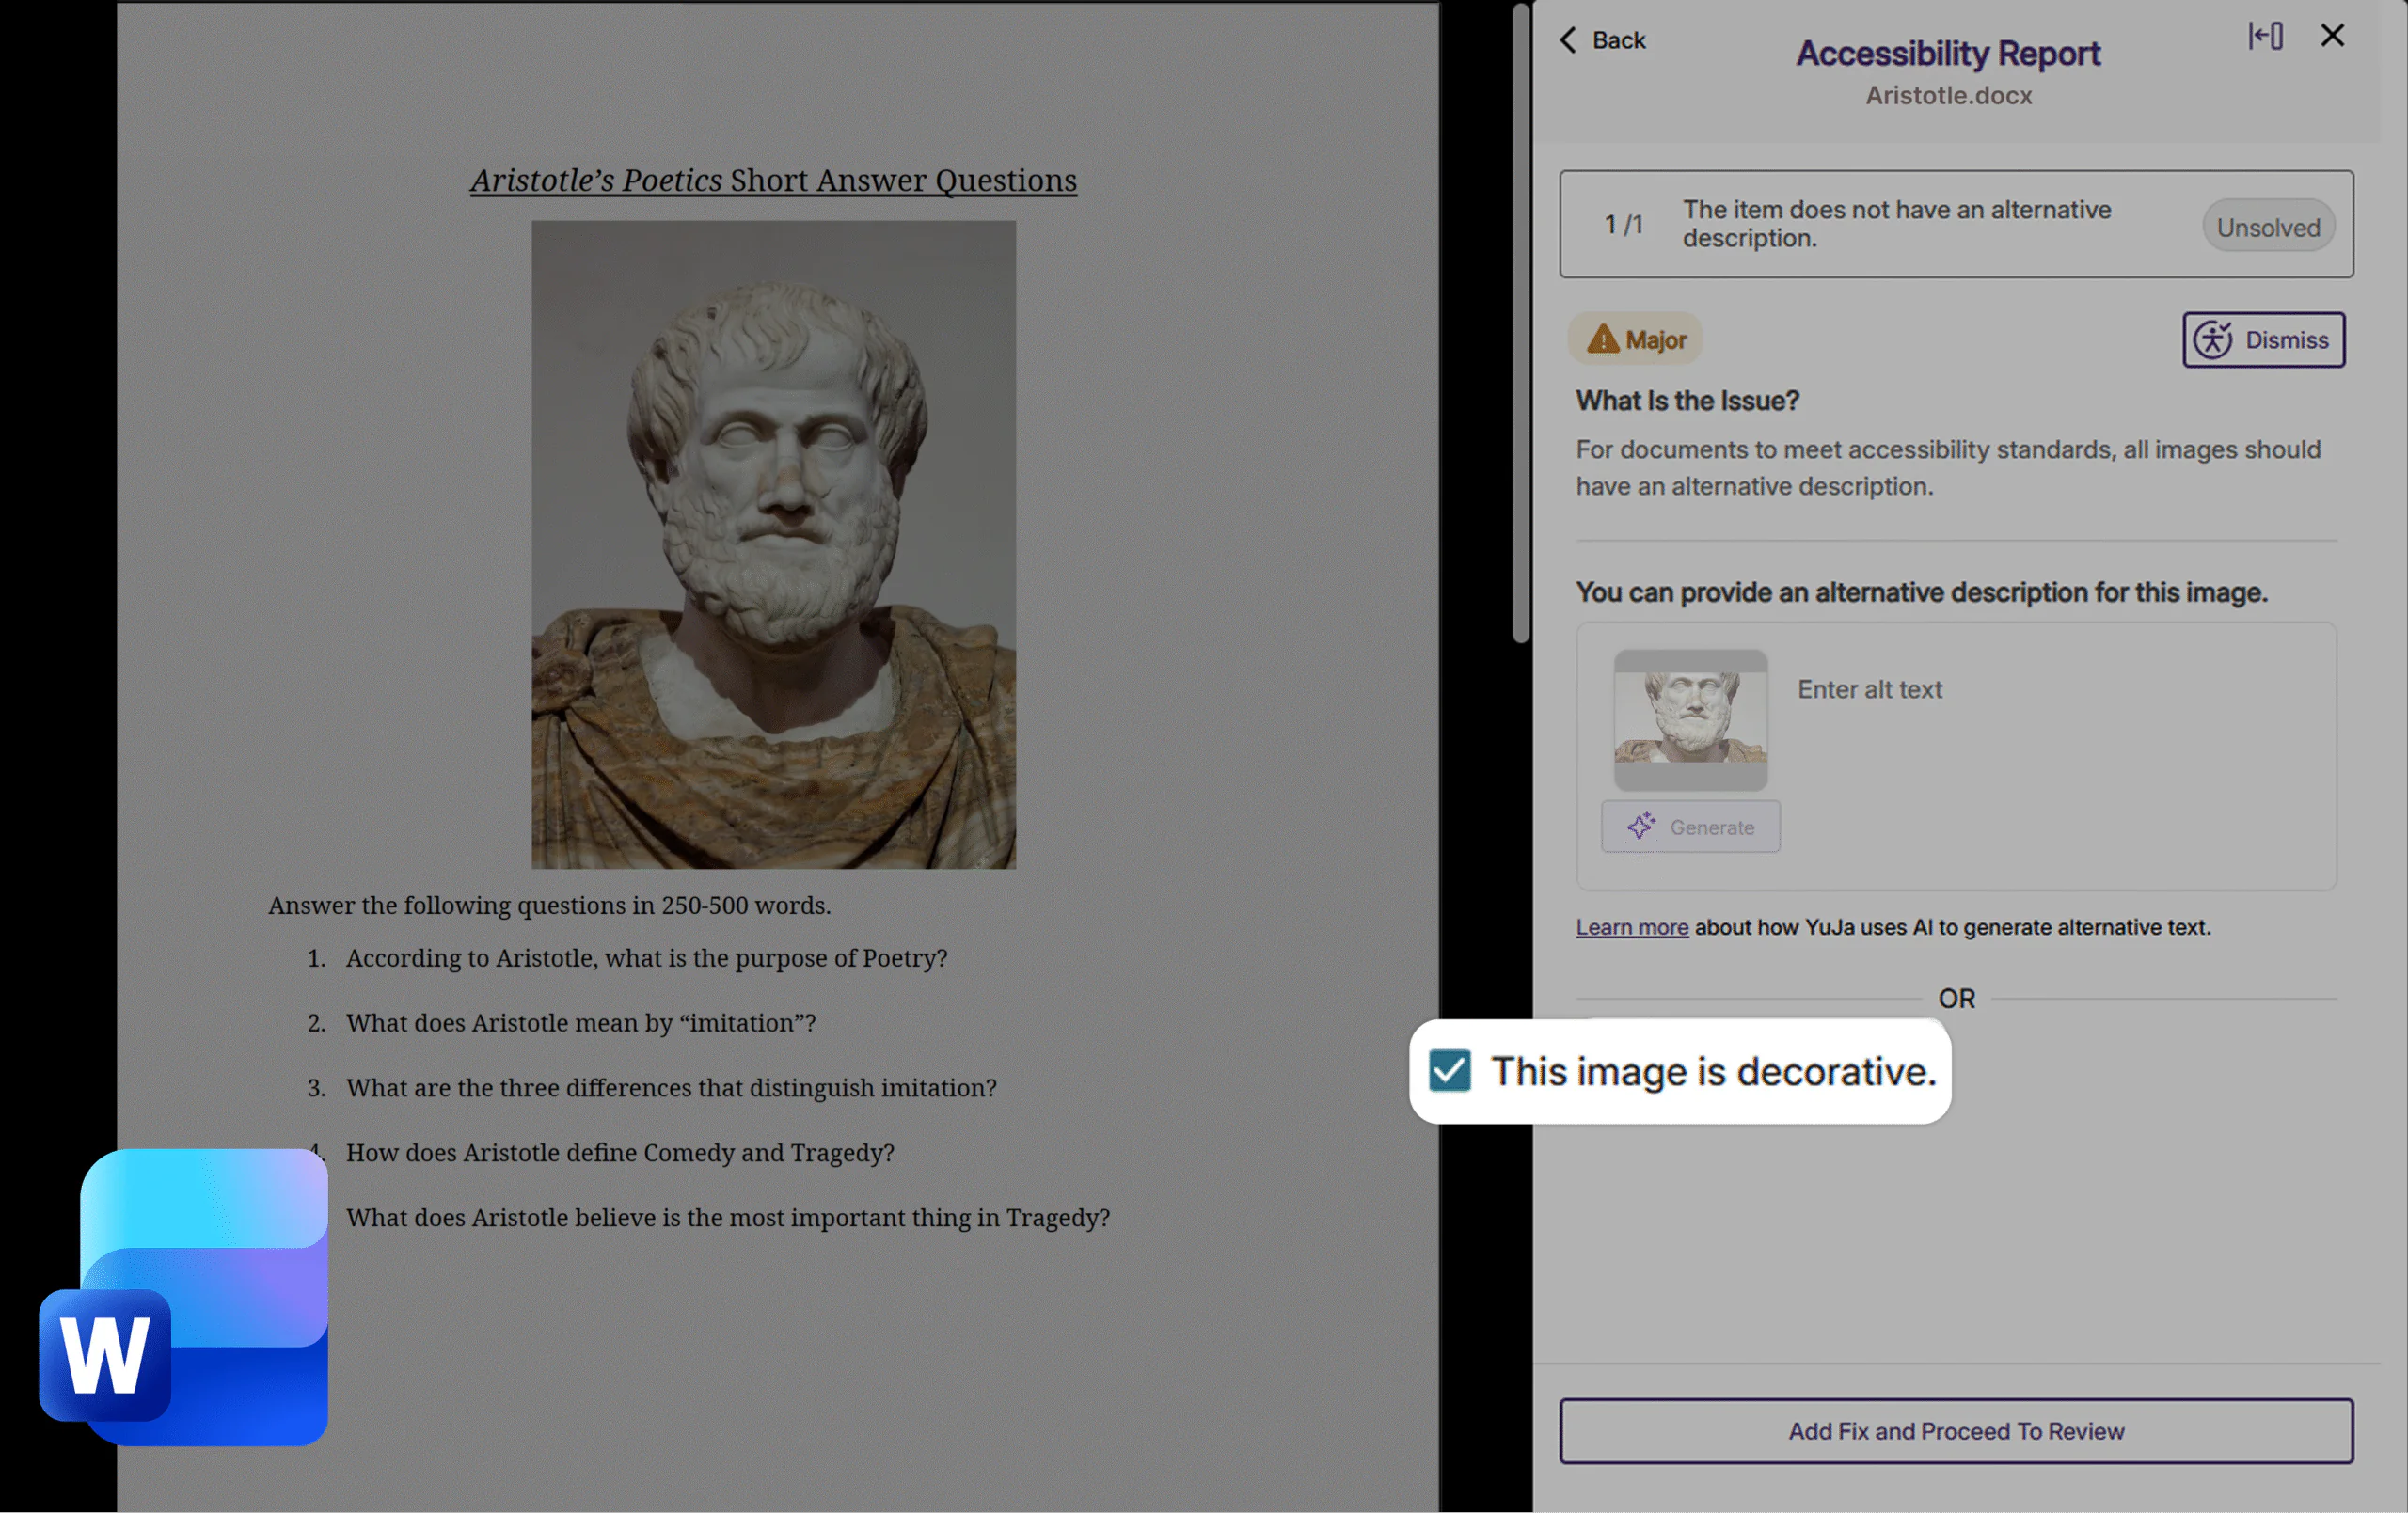The height and width of the screenshot is (1513, 2408).
Task: Click the Aristotle.docx filename label
Action: click(1948, 95)
